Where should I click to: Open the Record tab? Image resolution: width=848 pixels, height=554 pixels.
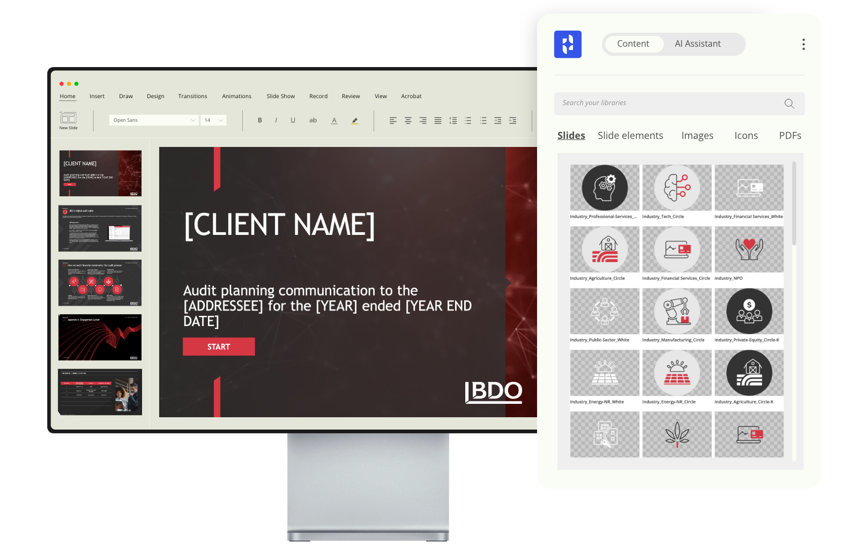(318, 97)
